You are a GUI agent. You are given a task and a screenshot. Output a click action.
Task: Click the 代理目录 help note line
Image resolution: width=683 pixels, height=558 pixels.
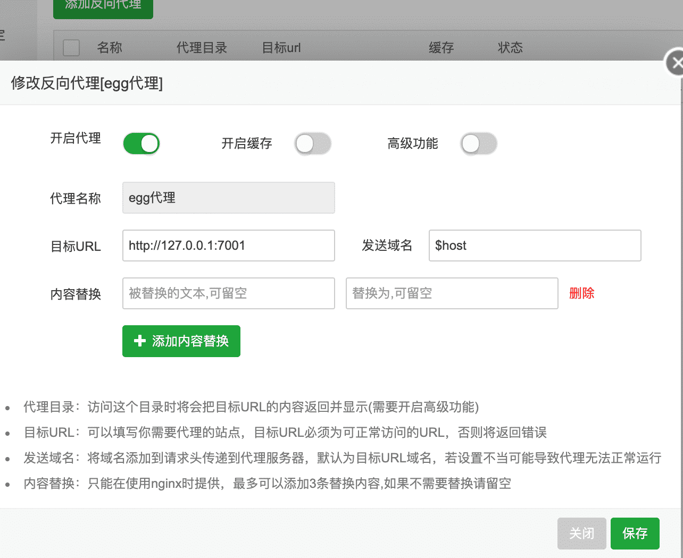click(251, 407)
